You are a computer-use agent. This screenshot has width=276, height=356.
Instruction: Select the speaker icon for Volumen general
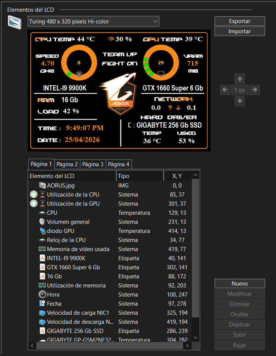(42, 222)
